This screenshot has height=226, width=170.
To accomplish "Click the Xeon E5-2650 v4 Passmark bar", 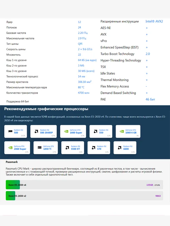I will pos(84,185).
